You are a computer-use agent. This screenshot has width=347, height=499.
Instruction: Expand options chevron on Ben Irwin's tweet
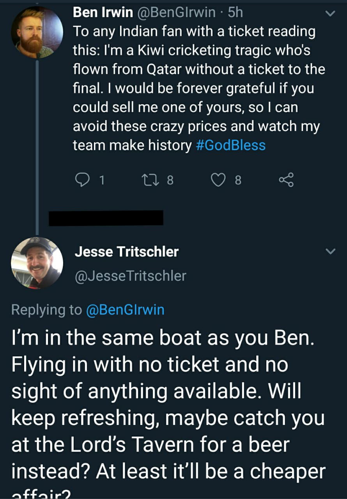pos(330,14)
